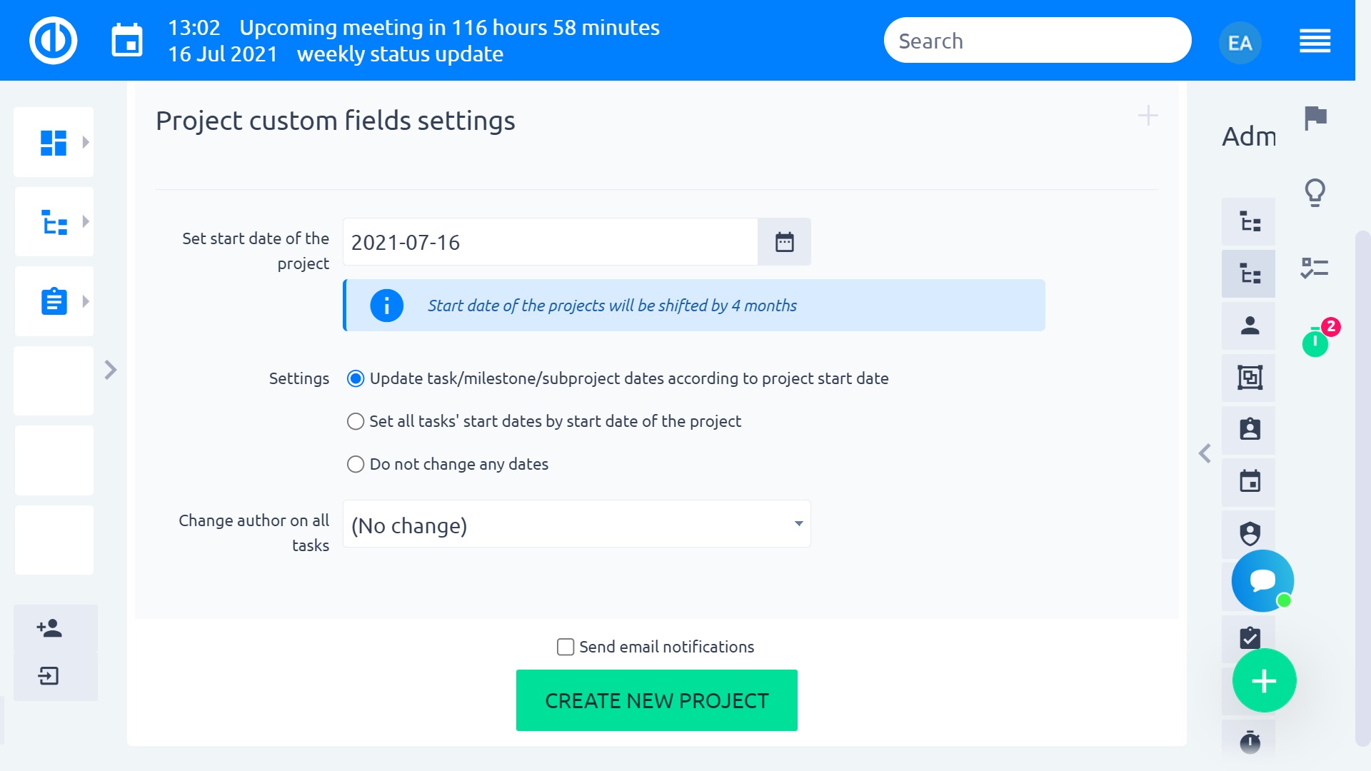
Task: Open the EA user profile menu
Action: [x=1240, y=43]
